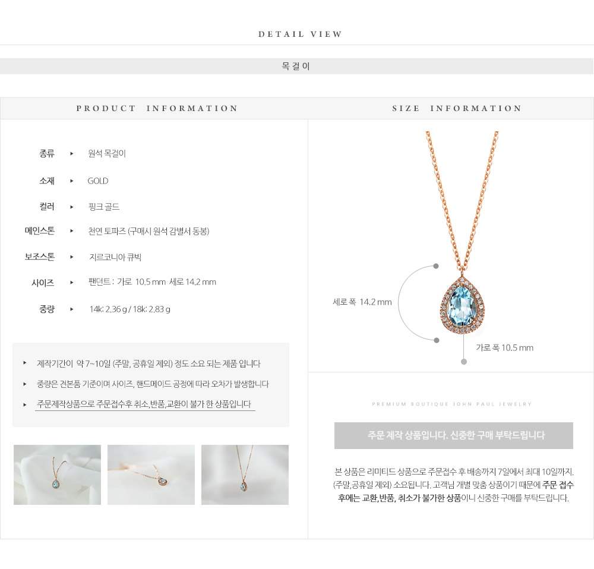Click the arrow bullet next to 중량

pyautogui.click(x=72, y=309)
